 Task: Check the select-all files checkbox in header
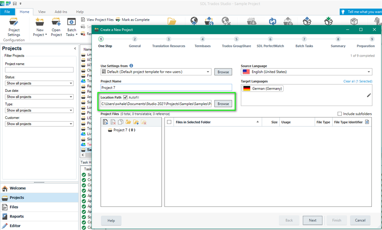coord(169,122)
